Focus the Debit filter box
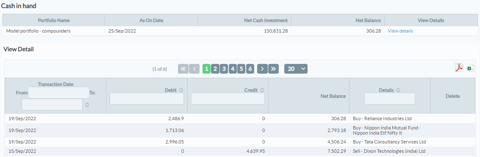The image size is (480, 157). (147, 99)
